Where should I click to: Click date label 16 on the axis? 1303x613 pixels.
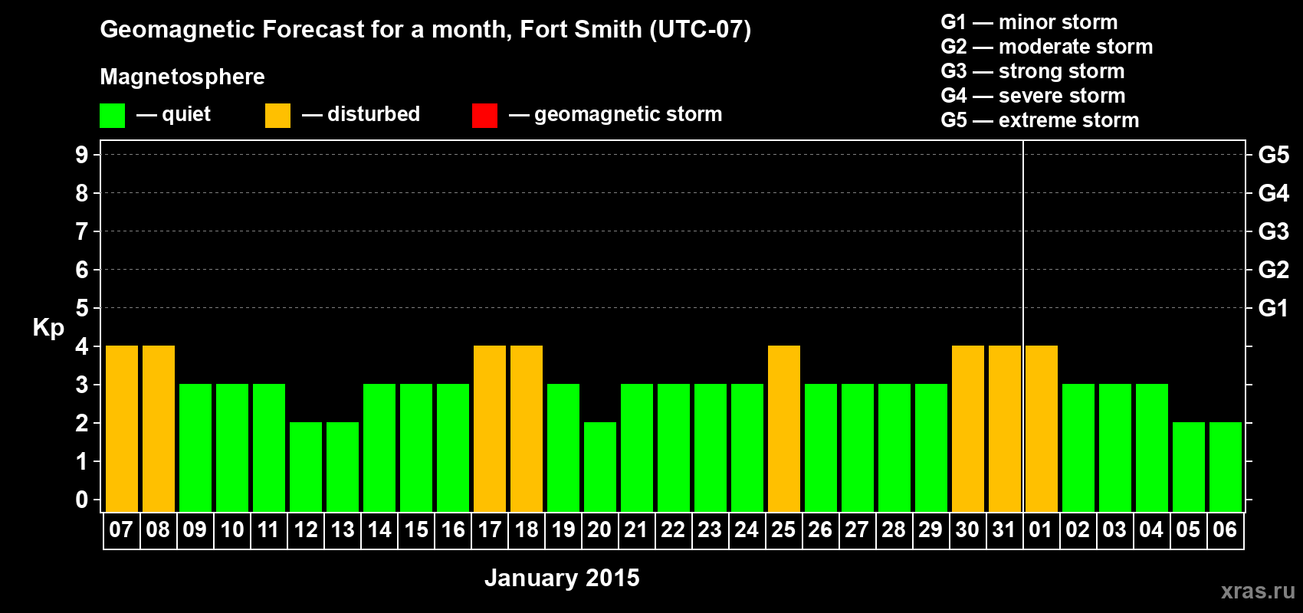coord(452,529)
